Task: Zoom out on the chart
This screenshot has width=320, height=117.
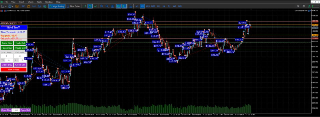Action: pyautogui.click(x=107, y=6)
